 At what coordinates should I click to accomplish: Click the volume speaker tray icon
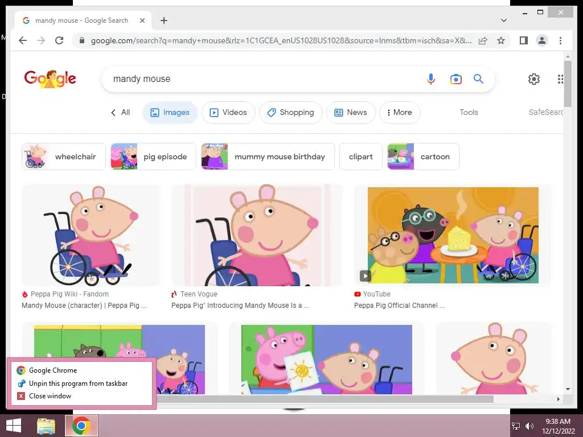point(529,426)
